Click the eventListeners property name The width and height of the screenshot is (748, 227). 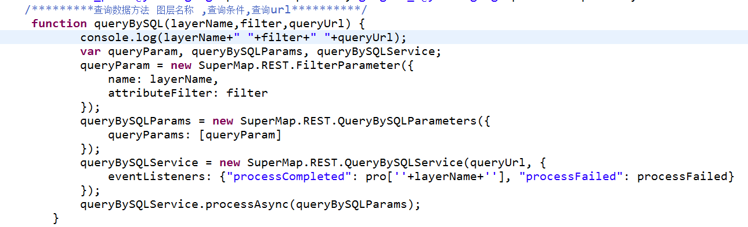pyautogui.click(x=157, y=177)
